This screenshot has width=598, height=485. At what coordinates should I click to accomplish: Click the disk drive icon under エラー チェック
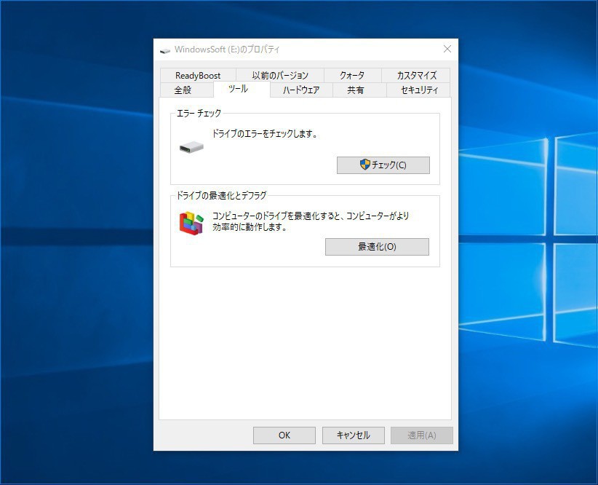click(x=191, y=148)
